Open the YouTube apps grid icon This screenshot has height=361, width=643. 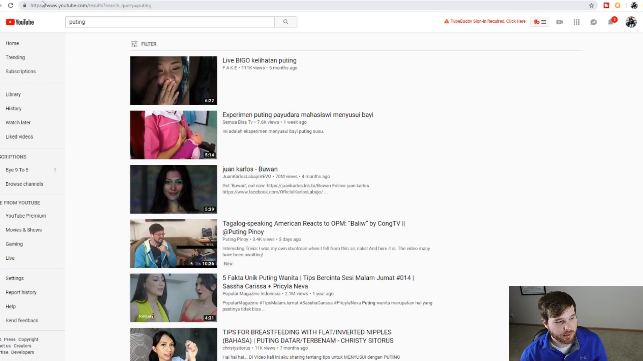coord(576,22)
